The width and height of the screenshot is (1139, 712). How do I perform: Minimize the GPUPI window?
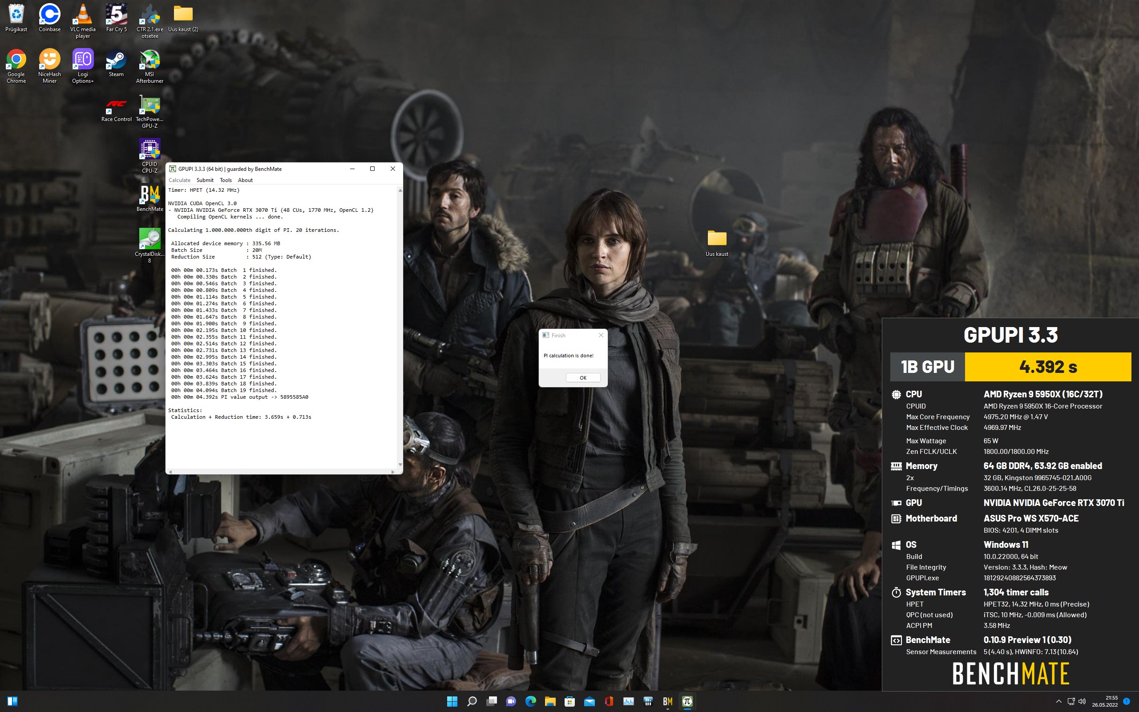(x=352, y=169)
